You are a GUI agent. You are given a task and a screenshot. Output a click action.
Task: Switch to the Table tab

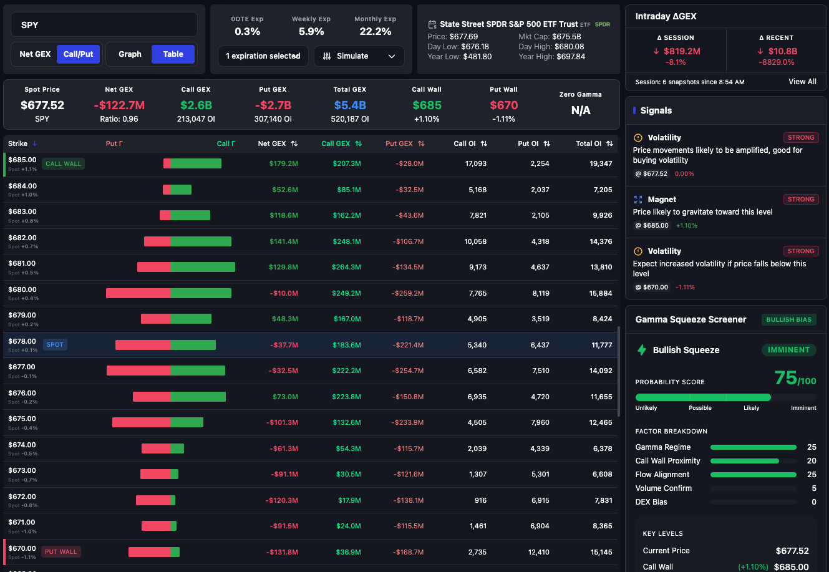[173, 54]
